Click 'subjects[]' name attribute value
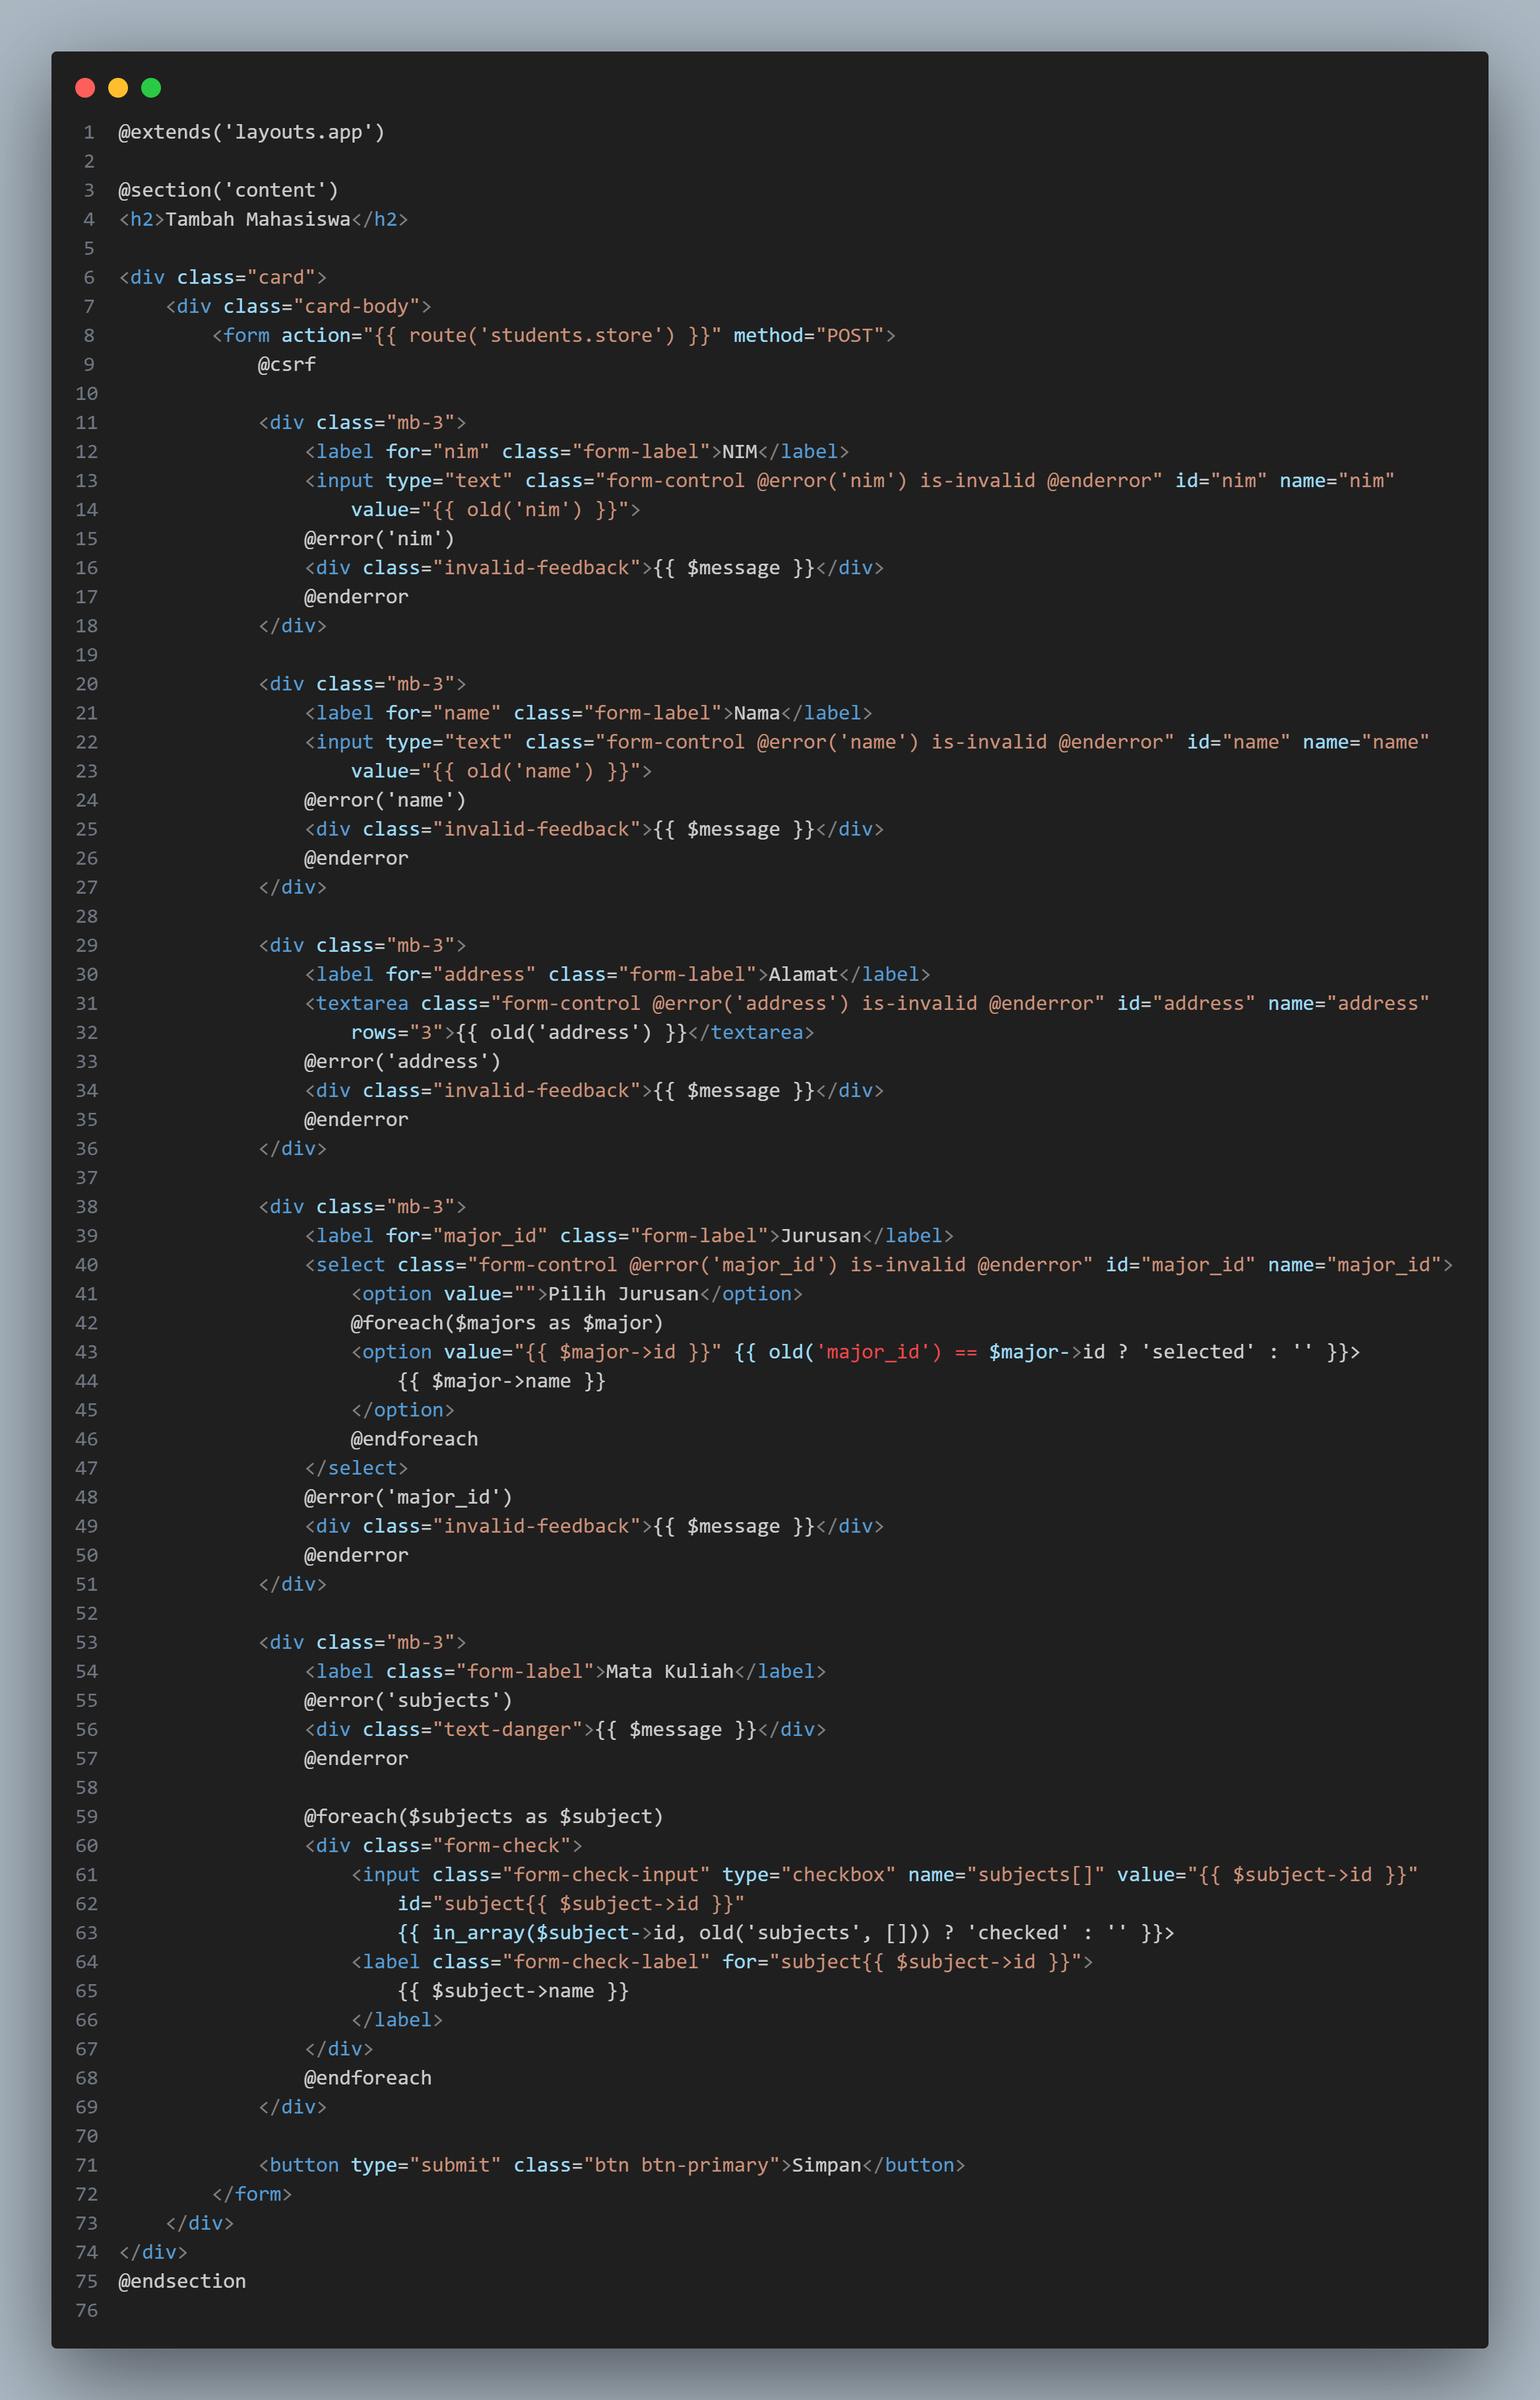This screenshot has height=2400, width=1540. 1035,1874
